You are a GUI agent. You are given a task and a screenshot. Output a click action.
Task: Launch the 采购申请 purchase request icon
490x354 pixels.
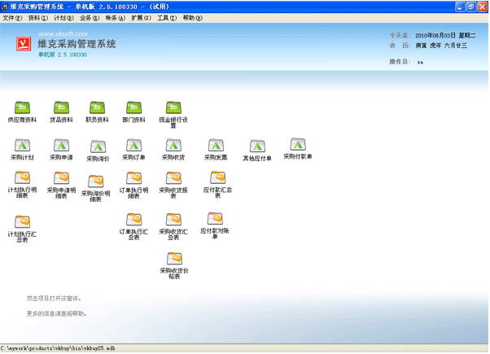tap(61, 150)
